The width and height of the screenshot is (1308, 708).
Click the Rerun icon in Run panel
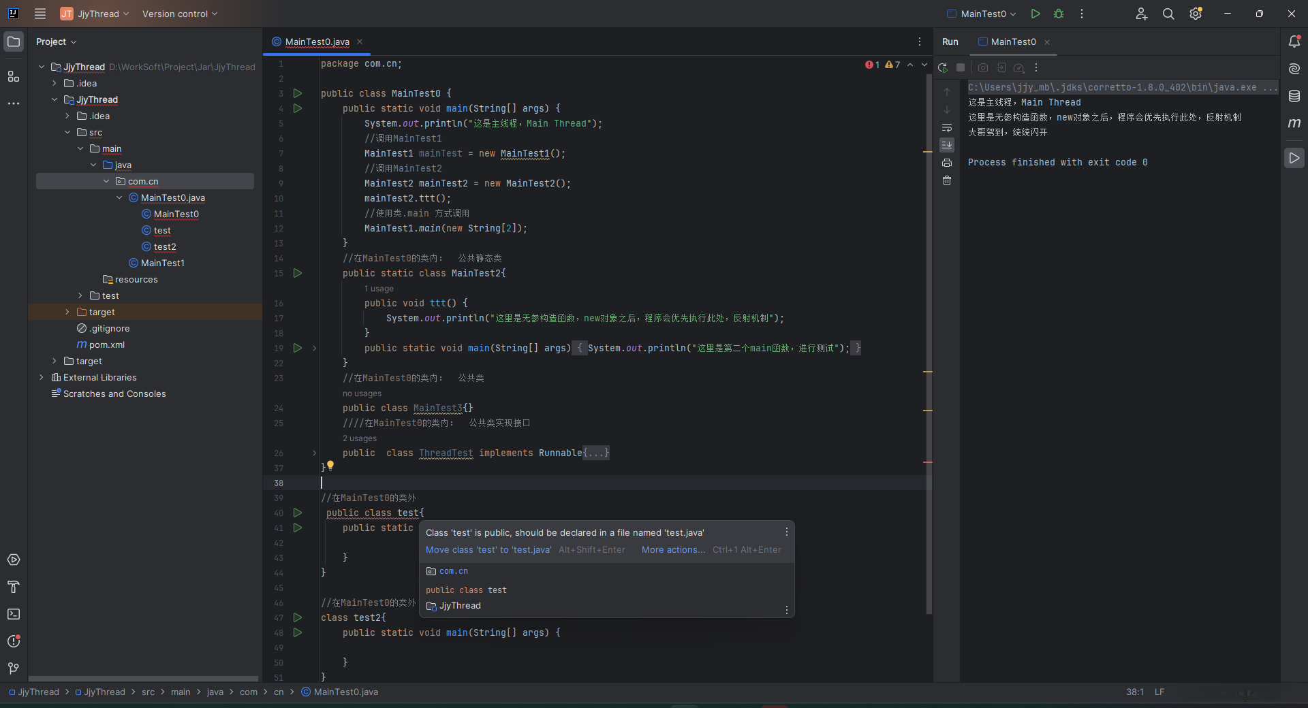pos(943,67)
